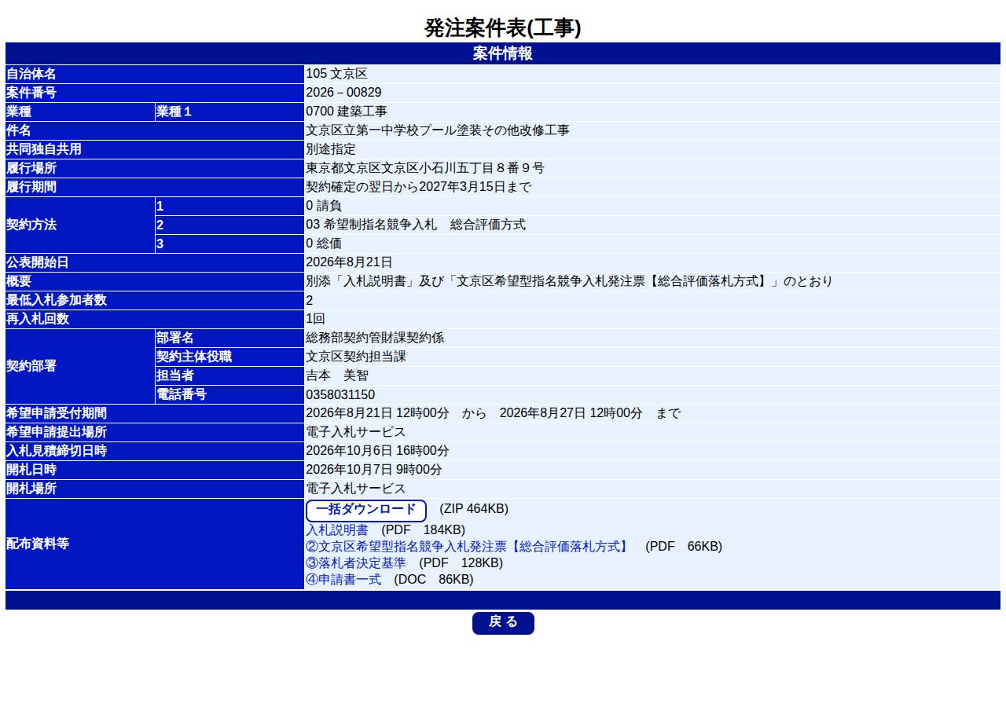This screenshot has height=707, width=1006.
Task: Click 電子入札サービス in the 開札場所 row
Action: tap(356, 489)
